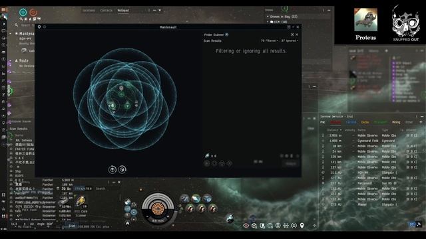This screenshot has height=239, width=426.
Task: Open the Neocom main menu icon
Action: 3,10
